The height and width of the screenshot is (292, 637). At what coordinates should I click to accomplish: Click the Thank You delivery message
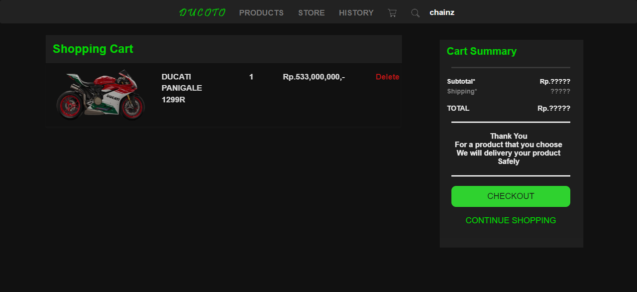tap(509, 148)
